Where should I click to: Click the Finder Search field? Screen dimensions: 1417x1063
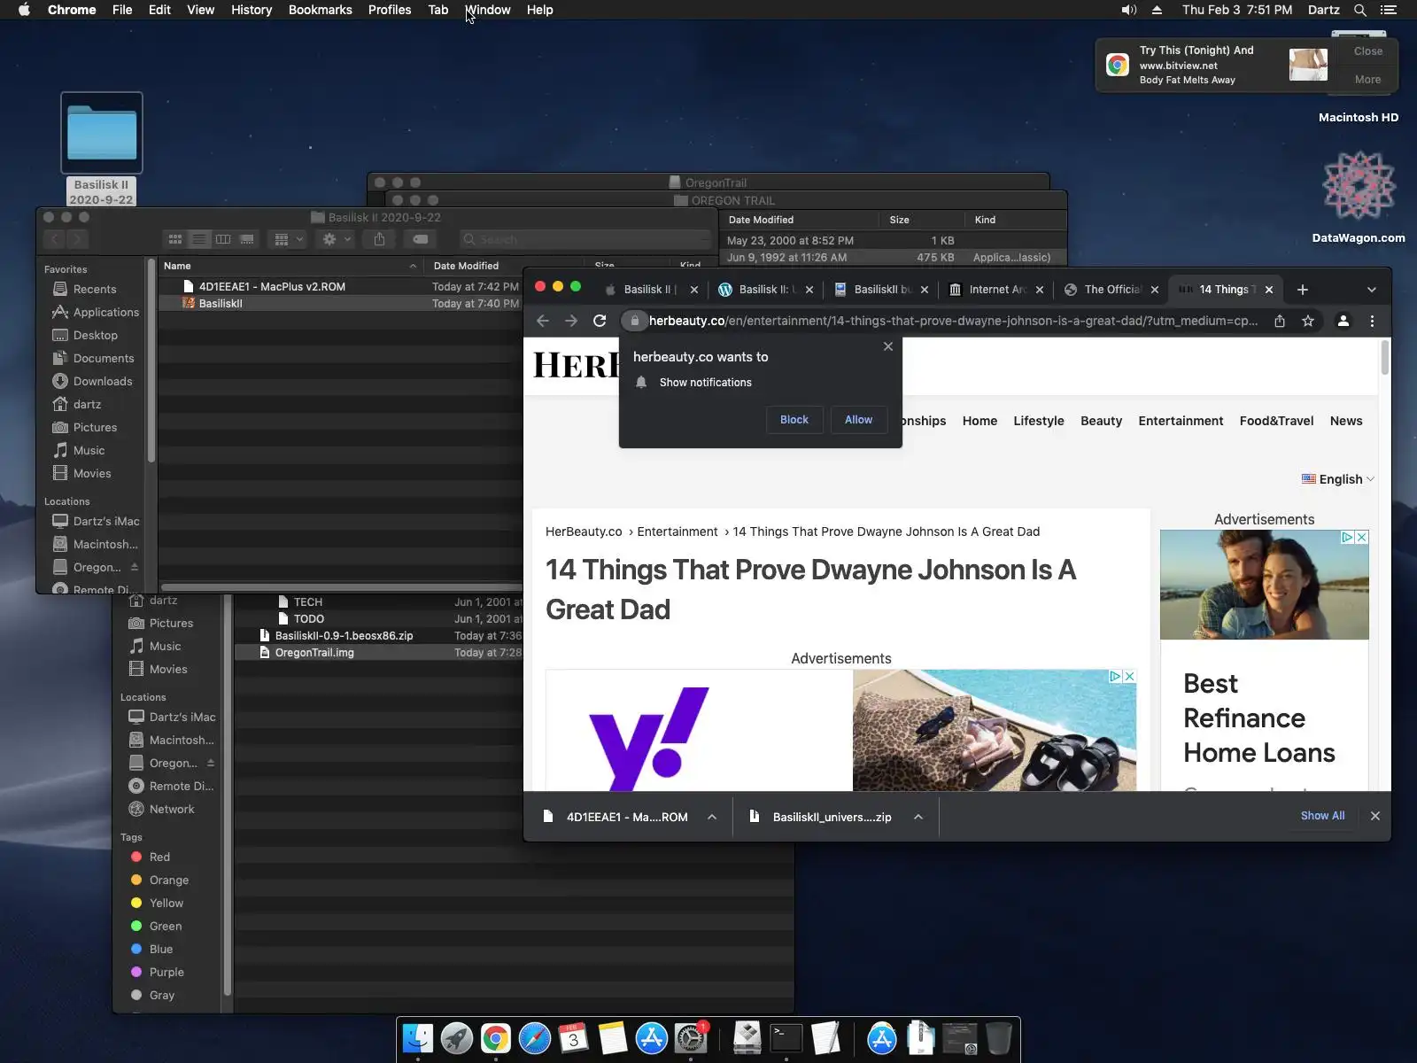click(x=585, y=239)
